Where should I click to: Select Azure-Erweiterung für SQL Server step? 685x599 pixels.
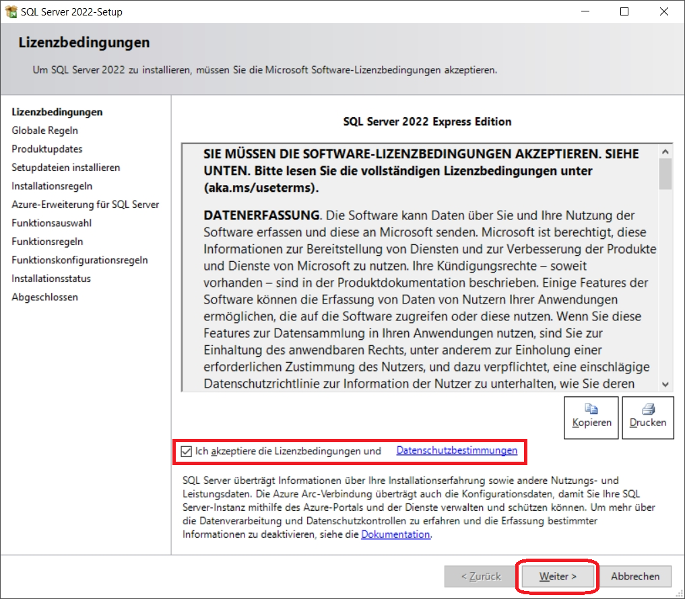coord(86,205)
